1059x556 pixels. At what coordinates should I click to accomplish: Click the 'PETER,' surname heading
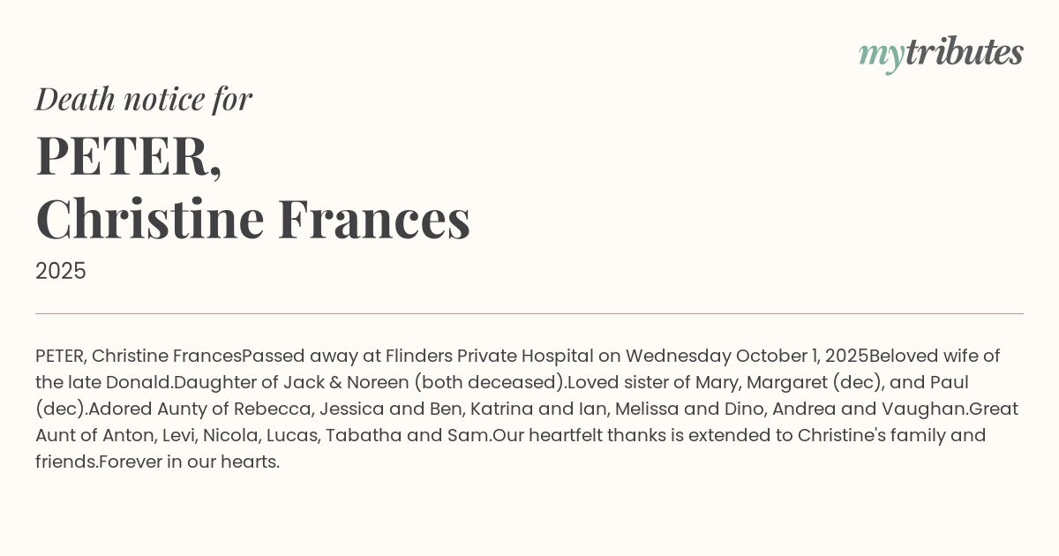pyautogui.click(x=129, y=154)
